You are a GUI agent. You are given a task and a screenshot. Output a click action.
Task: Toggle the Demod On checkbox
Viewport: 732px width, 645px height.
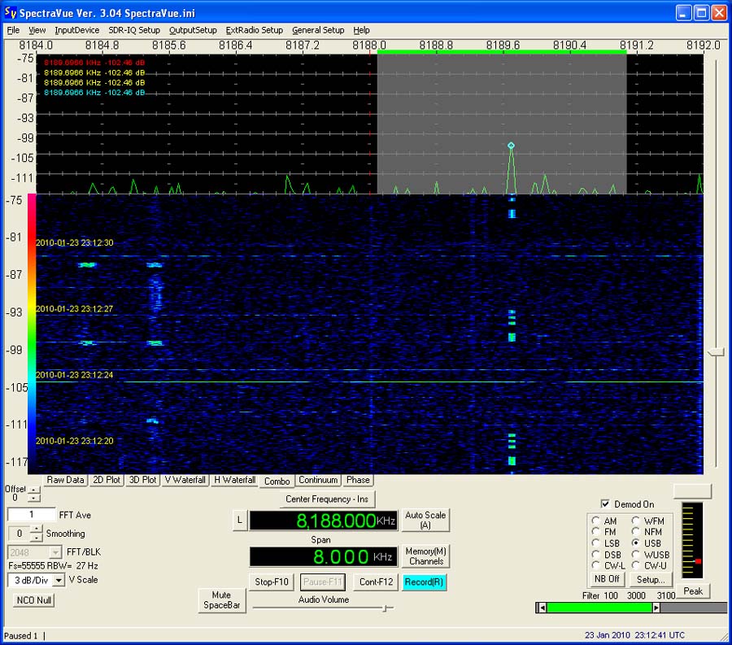(605, 504)
